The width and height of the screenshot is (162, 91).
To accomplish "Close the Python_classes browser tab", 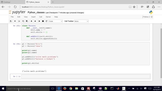I will coord(48,2).
